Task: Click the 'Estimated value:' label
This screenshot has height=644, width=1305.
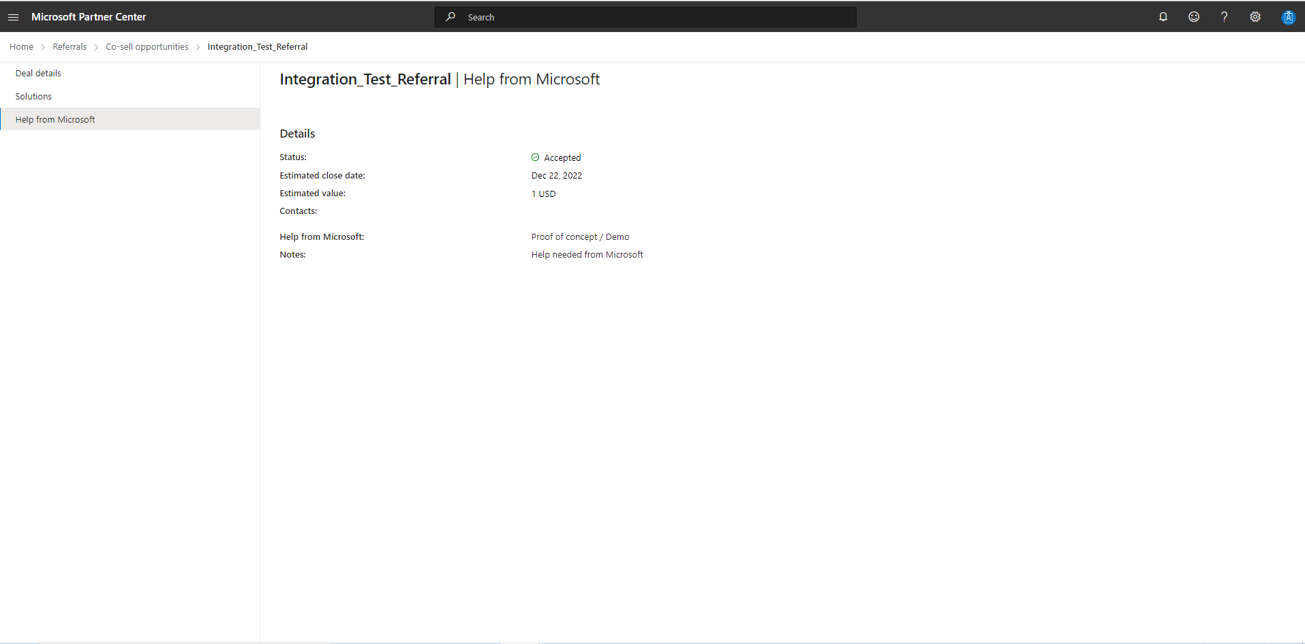Action: [313, 194]
